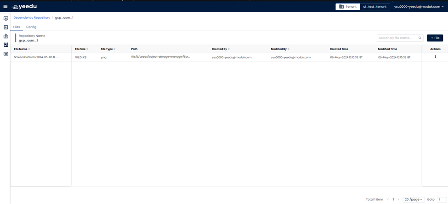Viewport: 448px width, 204px height.
Task: Click the Repository Name label
Action: pyautogui.click(x=32, y=36)
